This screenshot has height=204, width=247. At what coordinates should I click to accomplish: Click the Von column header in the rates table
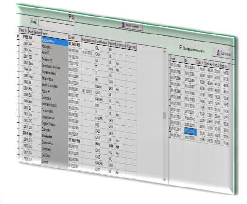(x=177, y=59)
